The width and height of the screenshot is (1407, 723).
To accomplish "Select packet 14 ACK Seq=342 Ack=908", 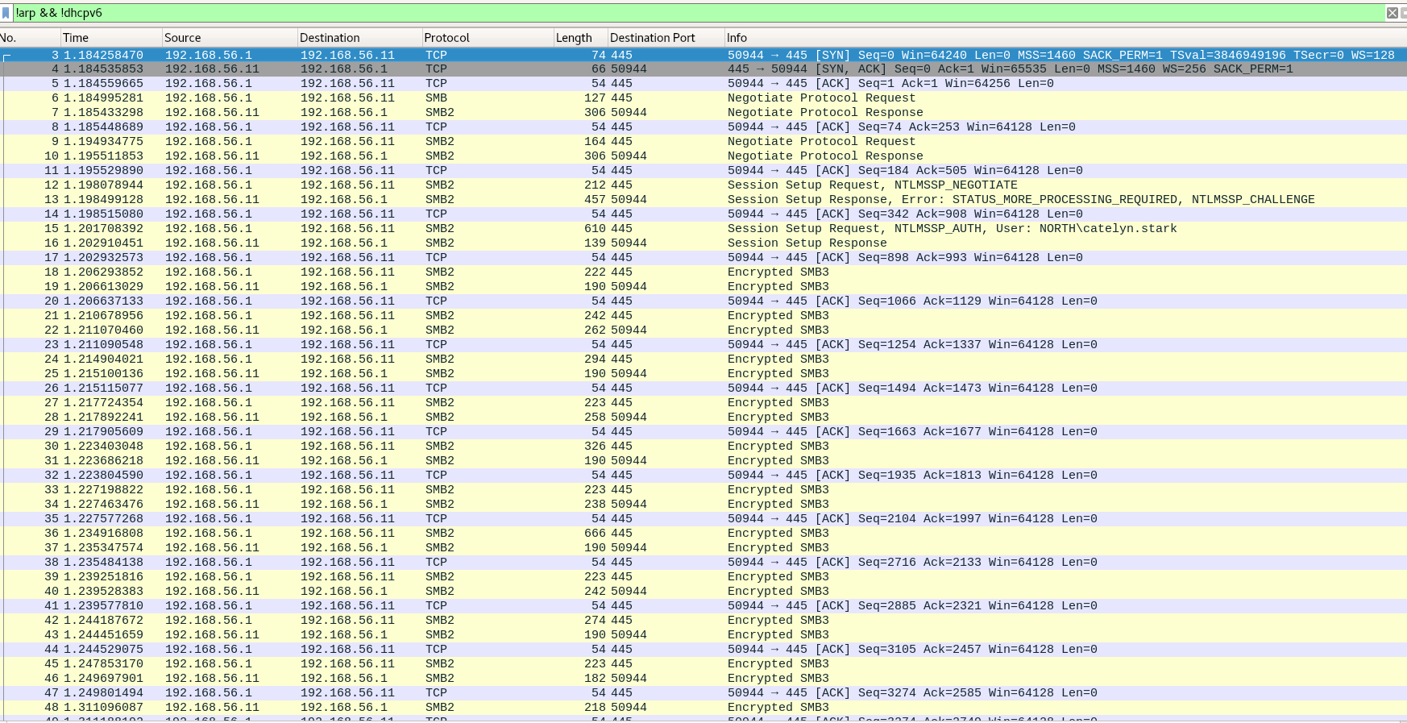I will (703, 214).
